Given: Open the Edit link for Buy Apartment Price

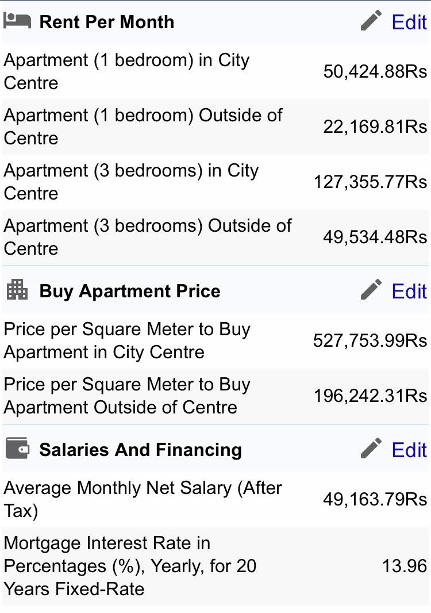Looking at the screenshot, I should [409, 291].
